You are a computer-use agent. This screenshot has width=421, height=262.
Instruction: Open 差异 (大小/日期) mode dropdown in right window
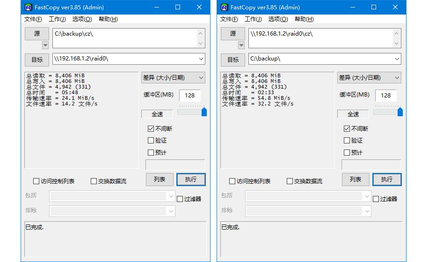click(369, 78)
